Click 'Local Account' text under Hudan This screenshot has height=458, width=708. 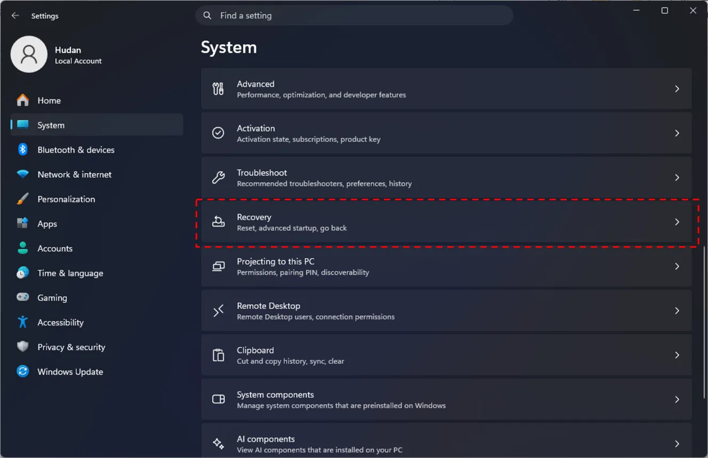tap(78, 61)
